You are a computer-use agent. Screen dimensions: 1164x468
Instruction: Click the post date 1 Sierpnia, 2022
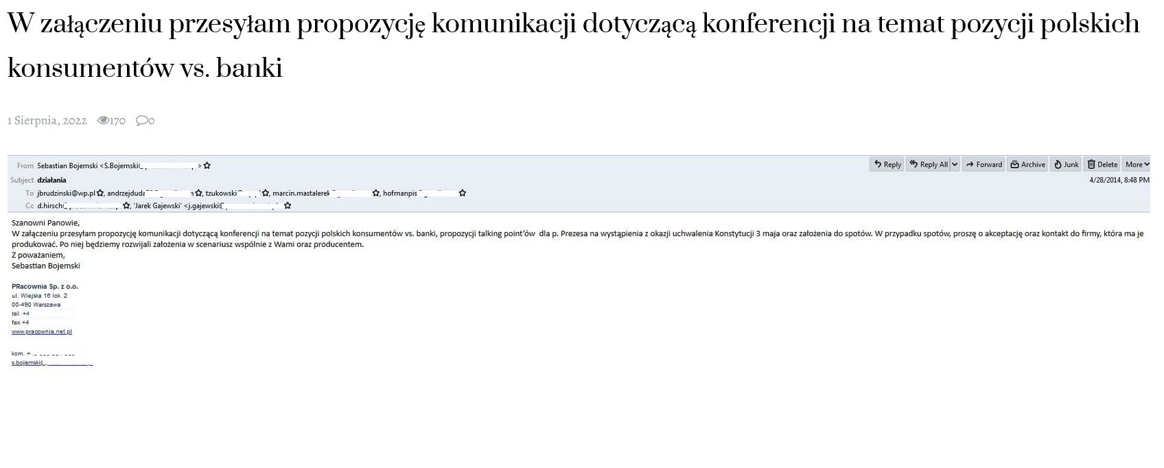coord(47,121)
